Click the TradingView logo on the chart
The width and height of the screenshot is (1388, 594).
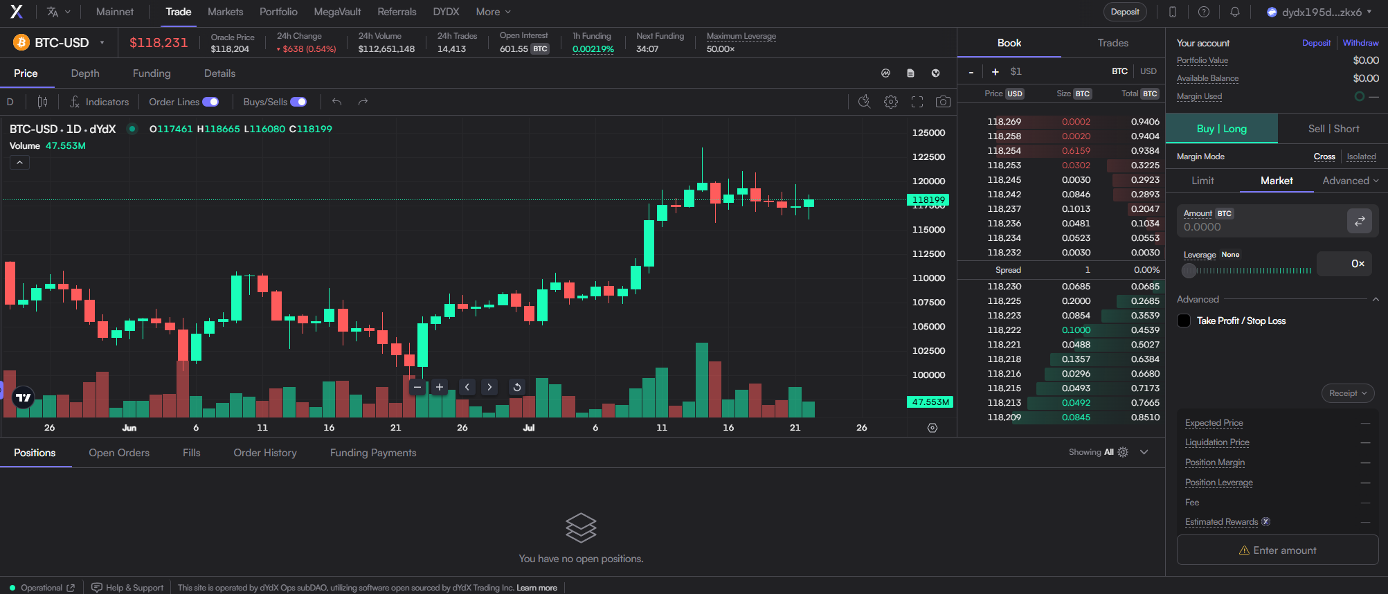(24, 397)
